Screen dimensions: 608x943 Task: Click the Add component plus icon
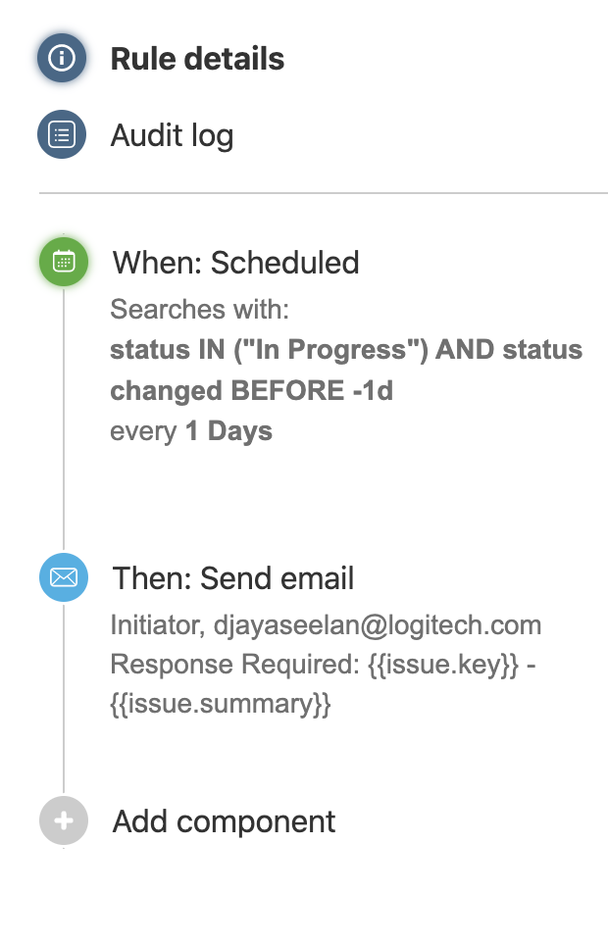pyautogui.click(x=63, y=820)
